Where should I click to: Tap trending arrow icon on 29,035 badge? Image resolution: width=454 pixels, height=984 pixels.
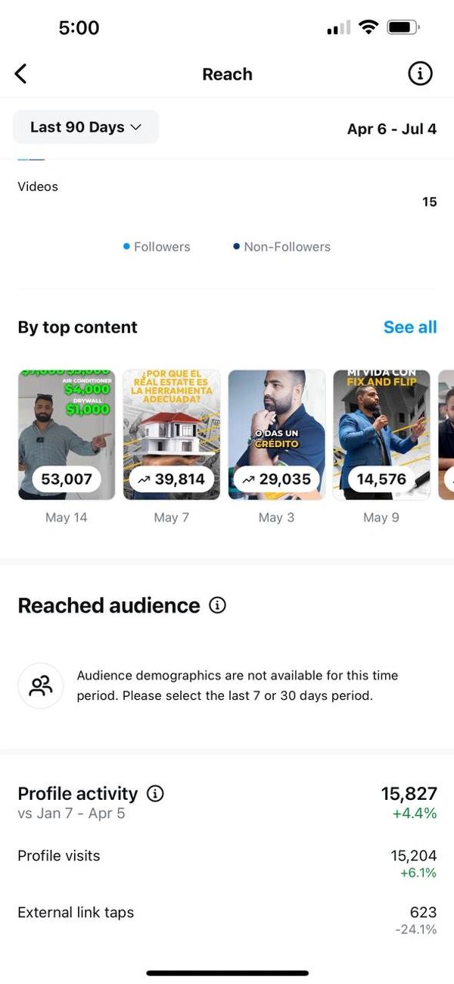click(x=248, y=480)
